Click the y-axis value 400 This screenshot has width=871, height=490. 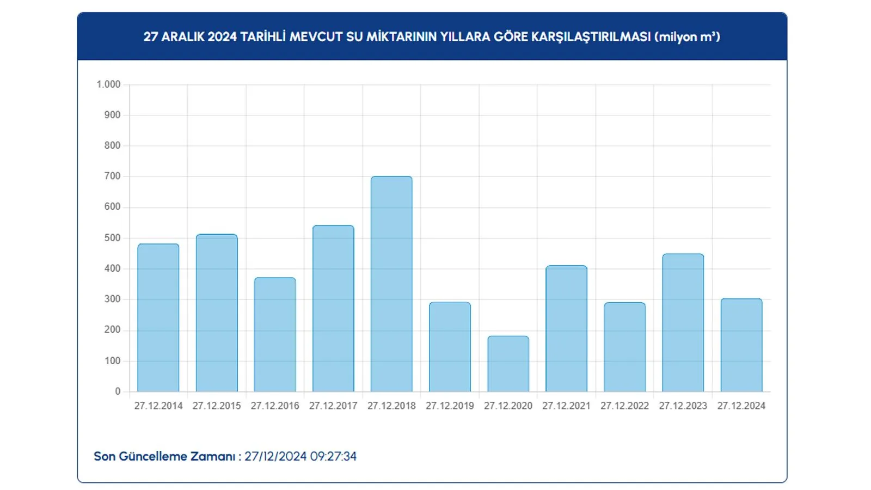pyautogui.click(x=112, y=268)
